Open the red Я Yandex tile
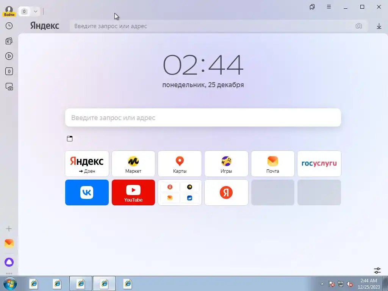The width and height of the screenshot is (388, 291). click(x=226, y=192)
